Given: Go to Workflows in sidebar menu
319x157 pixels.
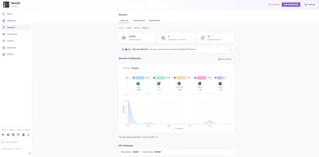Looking at the screenshot, I should [16, 21].
